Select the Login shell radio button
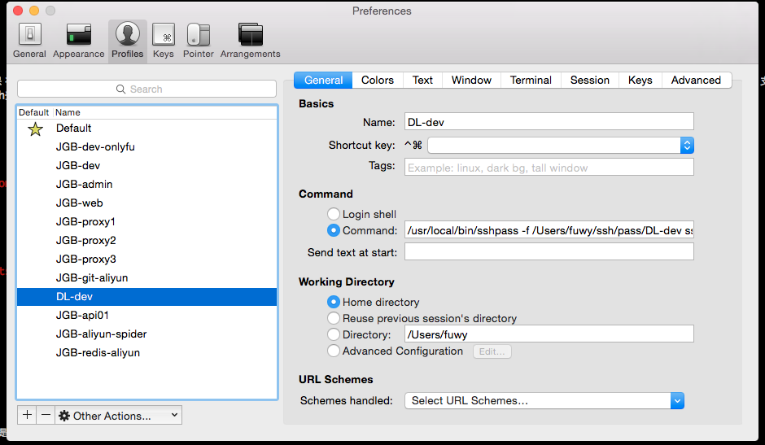Image resolution: width=765 pixels, height=445 pixels. pyautogui.click(x=334, y=214)
